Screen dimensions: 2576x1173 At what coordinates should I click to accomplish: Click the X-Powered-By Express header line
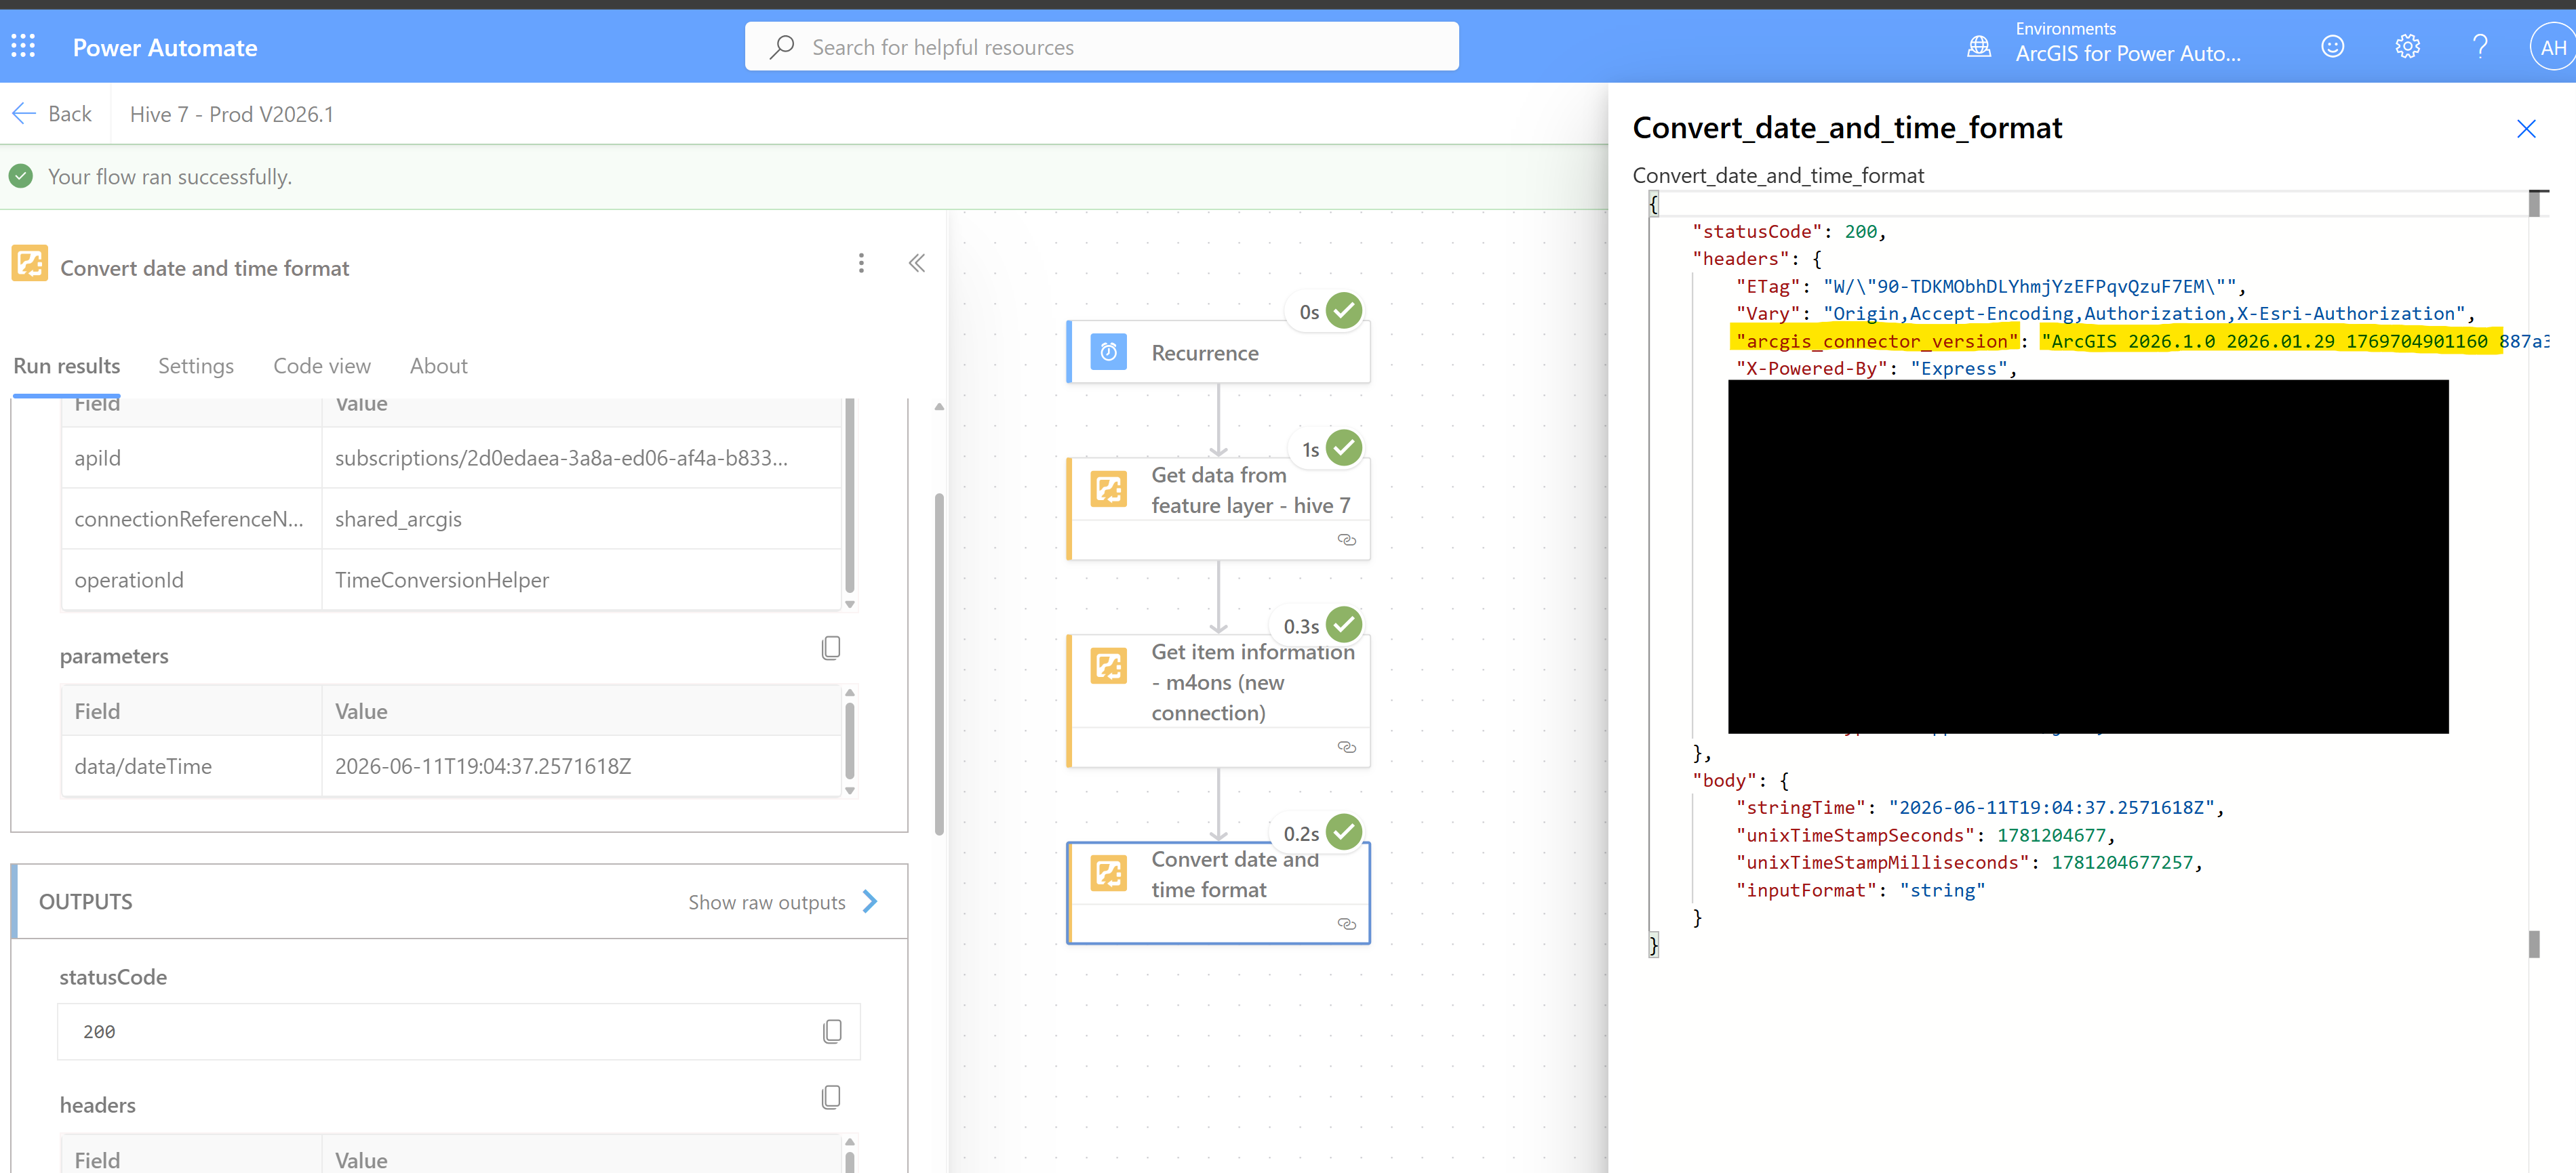(x=1876, y=368)
